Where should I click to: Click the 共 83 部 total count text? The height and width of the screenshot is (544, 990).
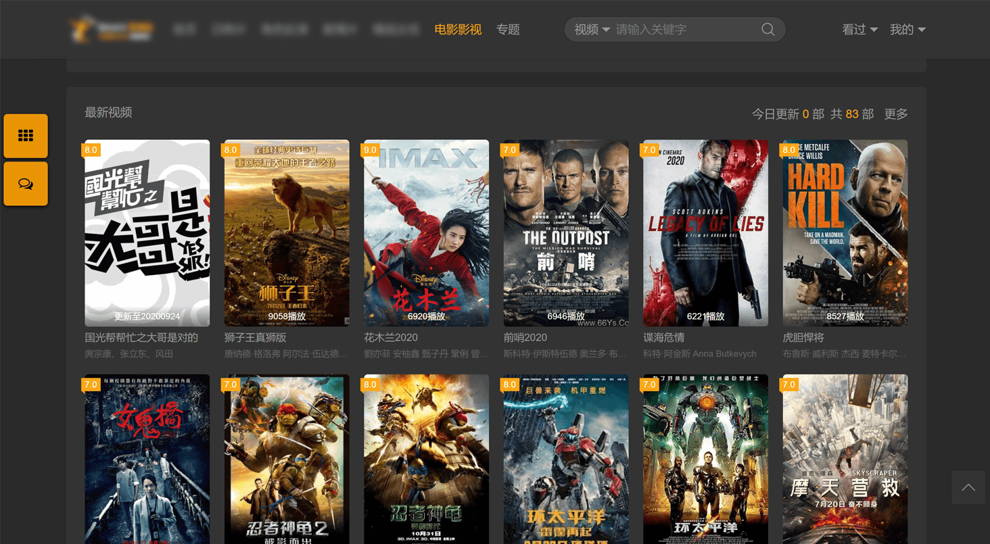[x=852, y=114]
